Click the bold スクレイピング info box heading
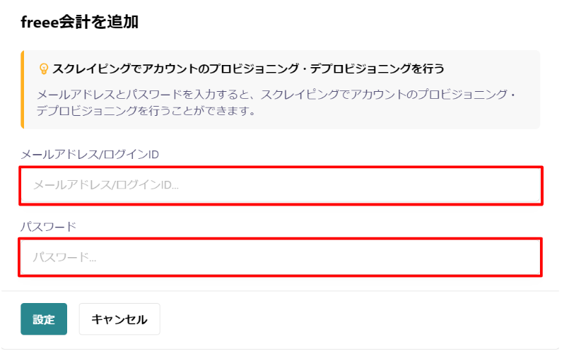The image size is (569, 356). click(248, 69)
